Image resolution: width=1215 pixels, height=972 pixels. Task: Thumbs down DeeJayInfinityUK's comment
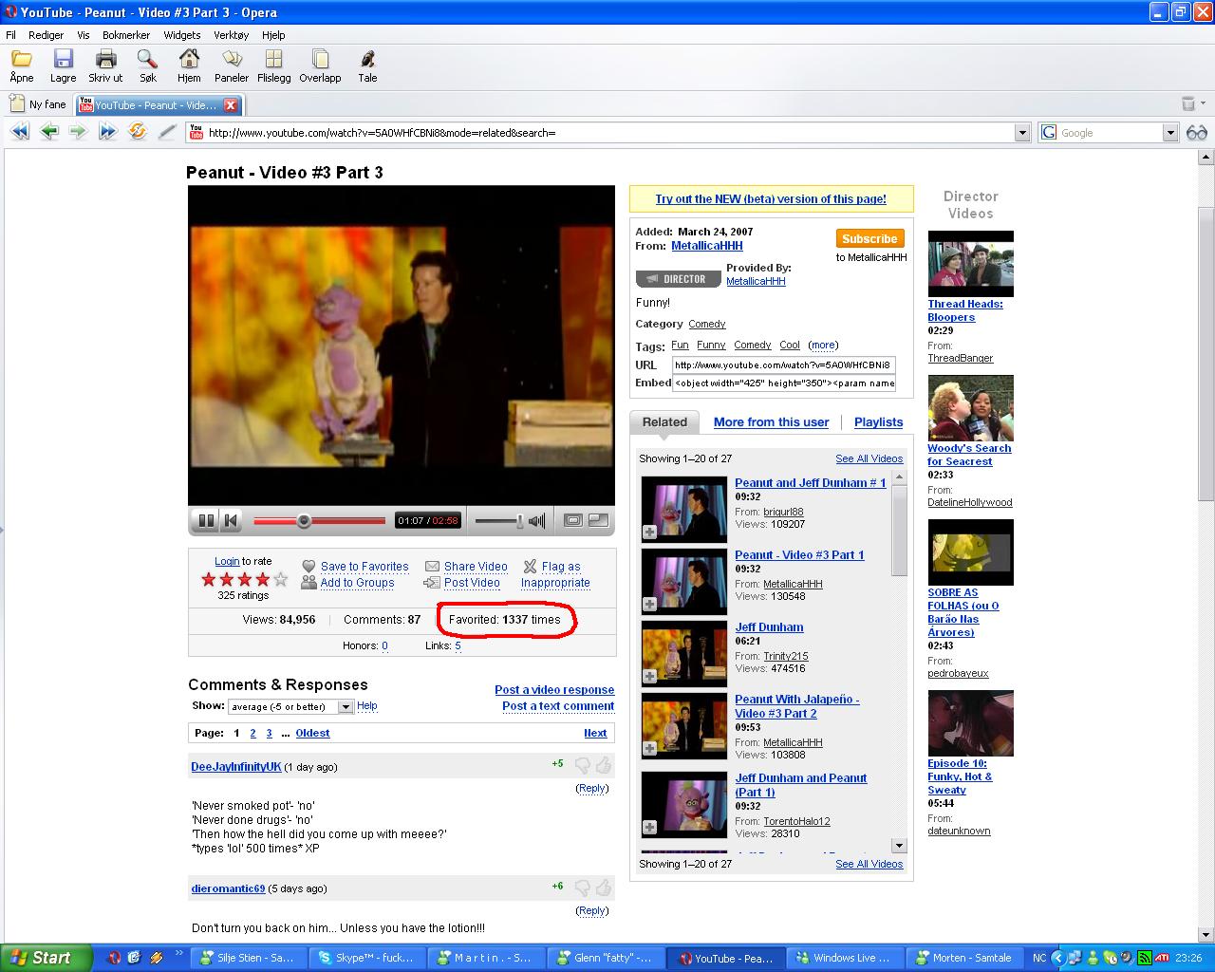tap(583, 765)
